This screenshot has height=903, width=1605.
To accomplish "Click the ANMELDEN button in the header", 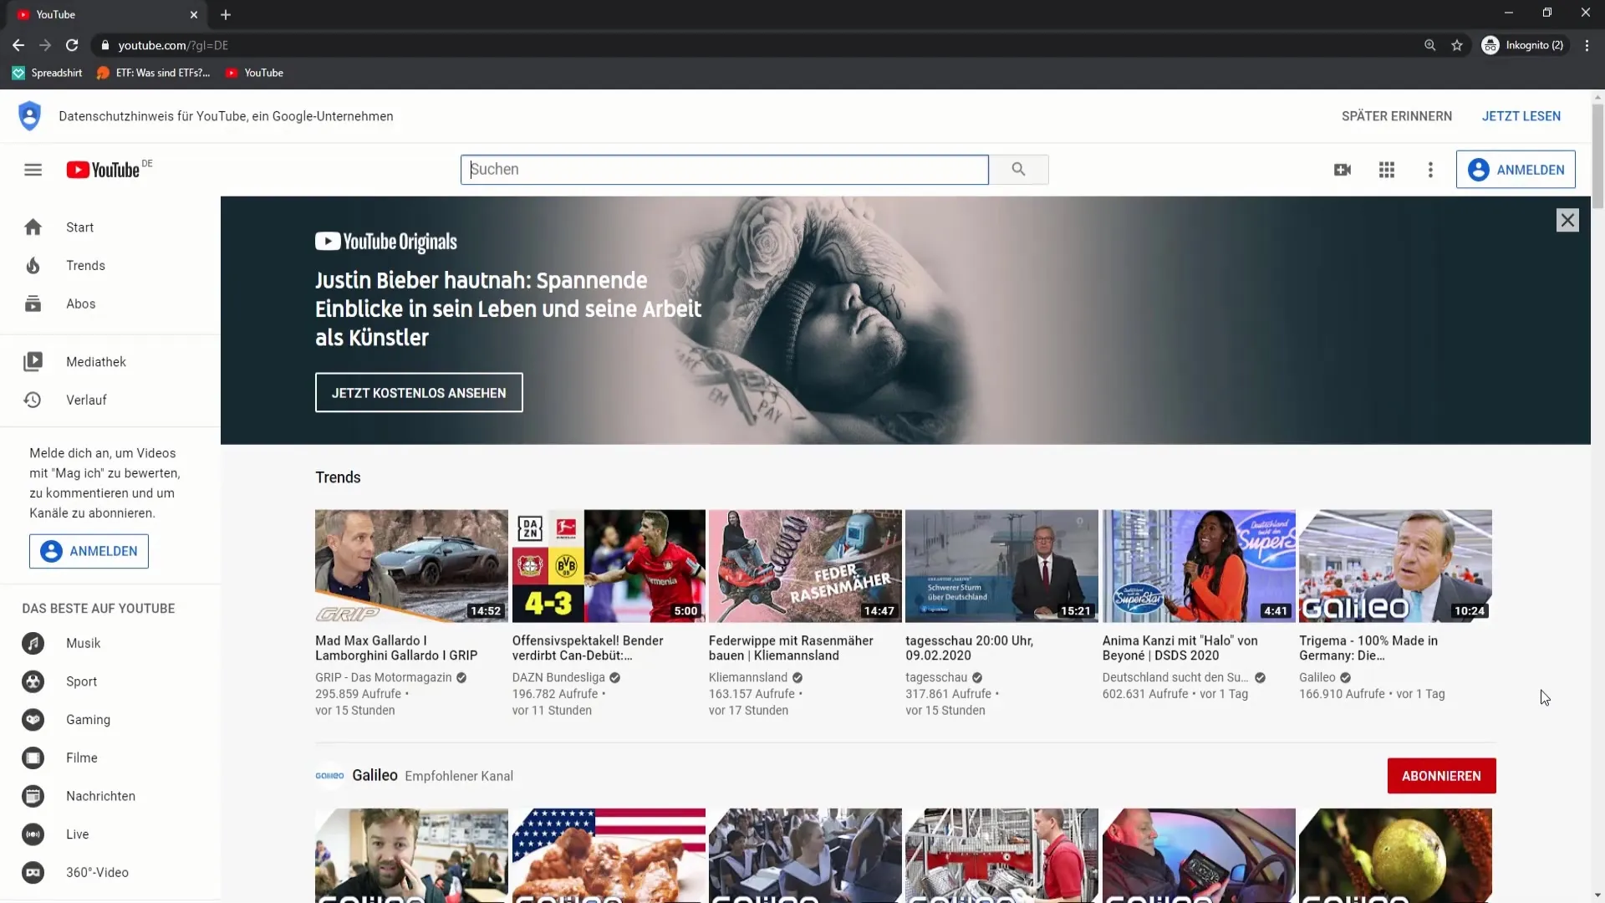I will (x=1516, y=170).
